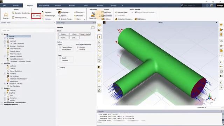The image size is (224, 126).
Task: Switch to the Parallel ribbon tab
Action: tap(100, 6)
